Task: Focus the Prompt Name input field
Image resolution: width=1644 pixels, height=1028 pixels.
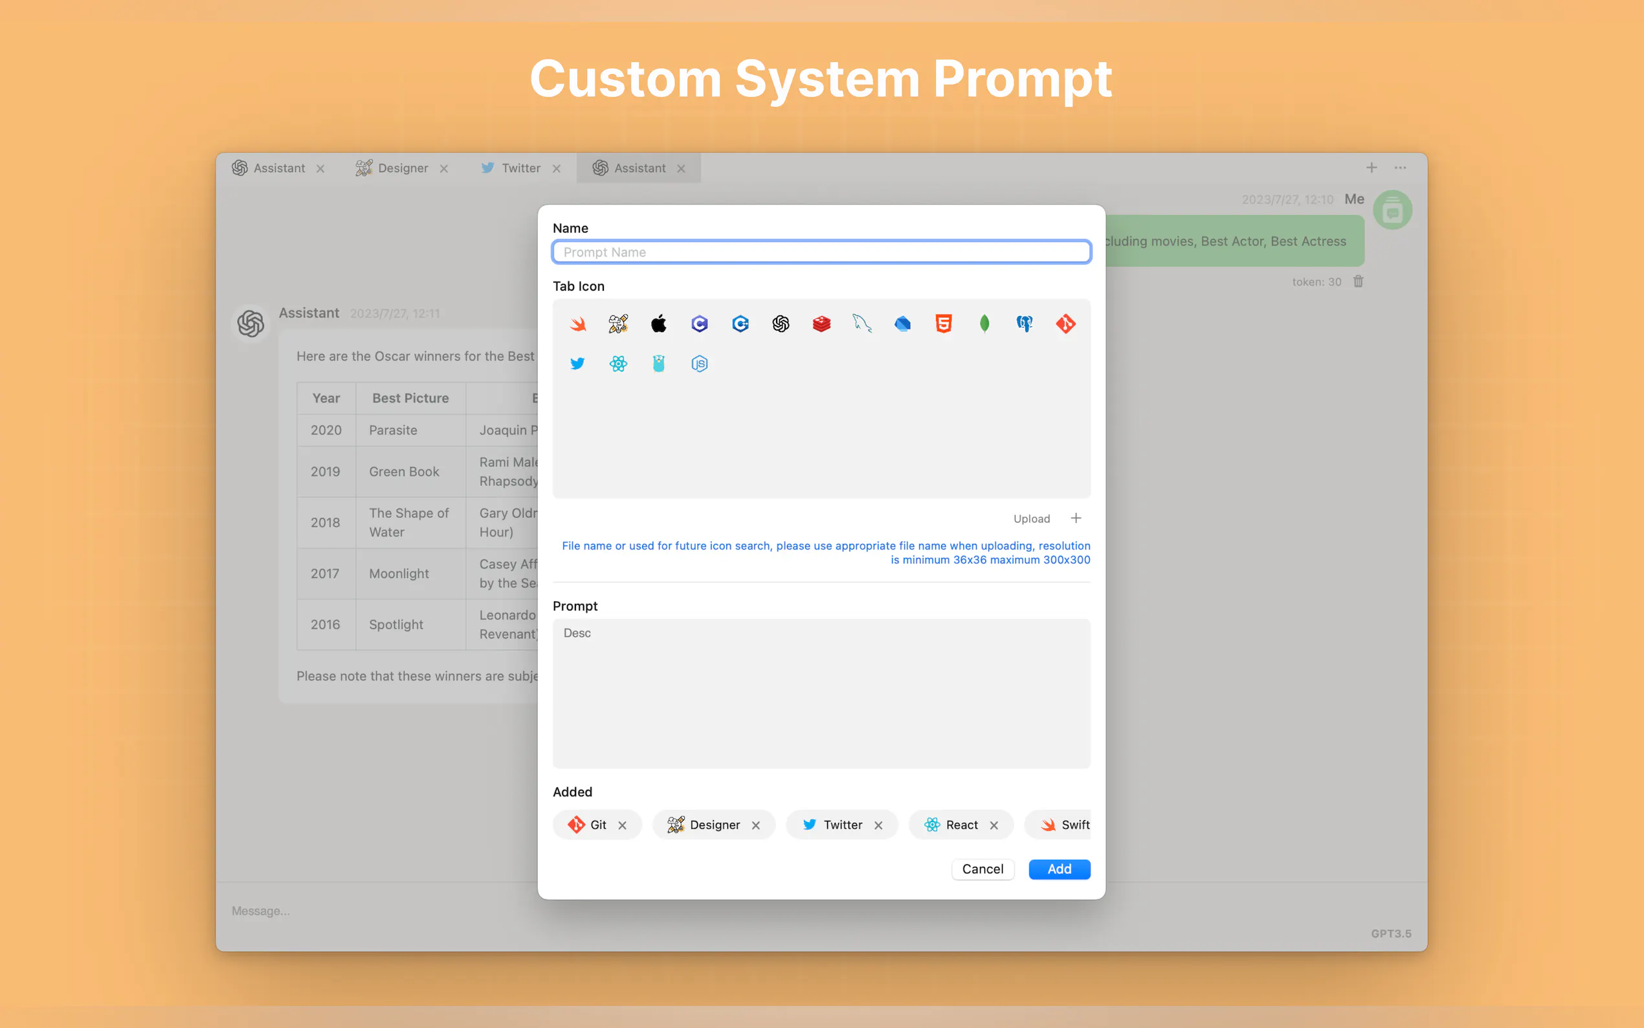Action: tap(821, 252)
